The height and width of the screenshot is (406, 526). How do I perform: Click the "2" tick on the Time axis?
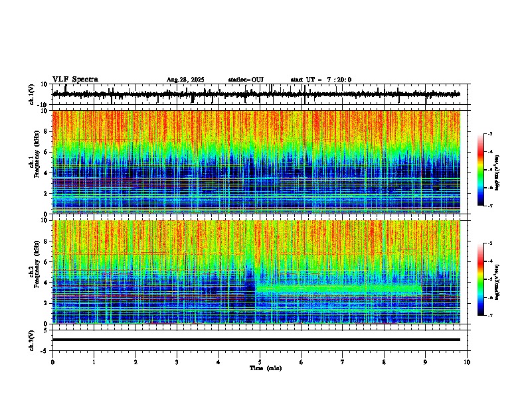click(135, 362)
